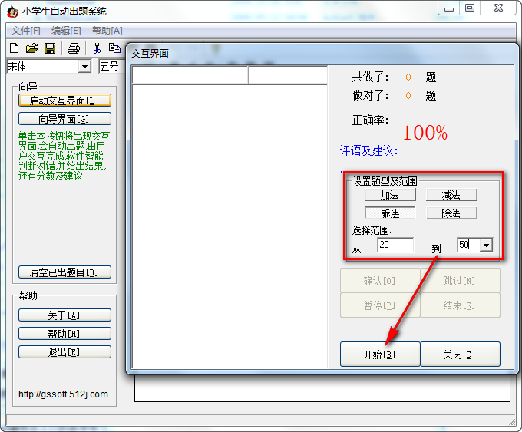Click the 交互界面 dialog title bar
The image size is (522, 432).
(321, 53)
